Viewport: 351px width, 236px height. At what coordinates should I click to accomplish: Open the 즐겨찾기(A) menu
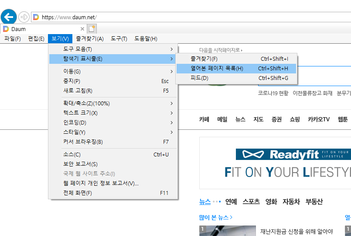(x=90, y=38)
